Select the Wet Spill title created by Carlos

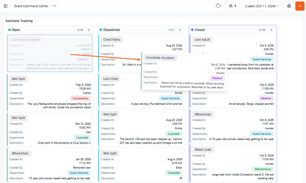tap(18, 79)
